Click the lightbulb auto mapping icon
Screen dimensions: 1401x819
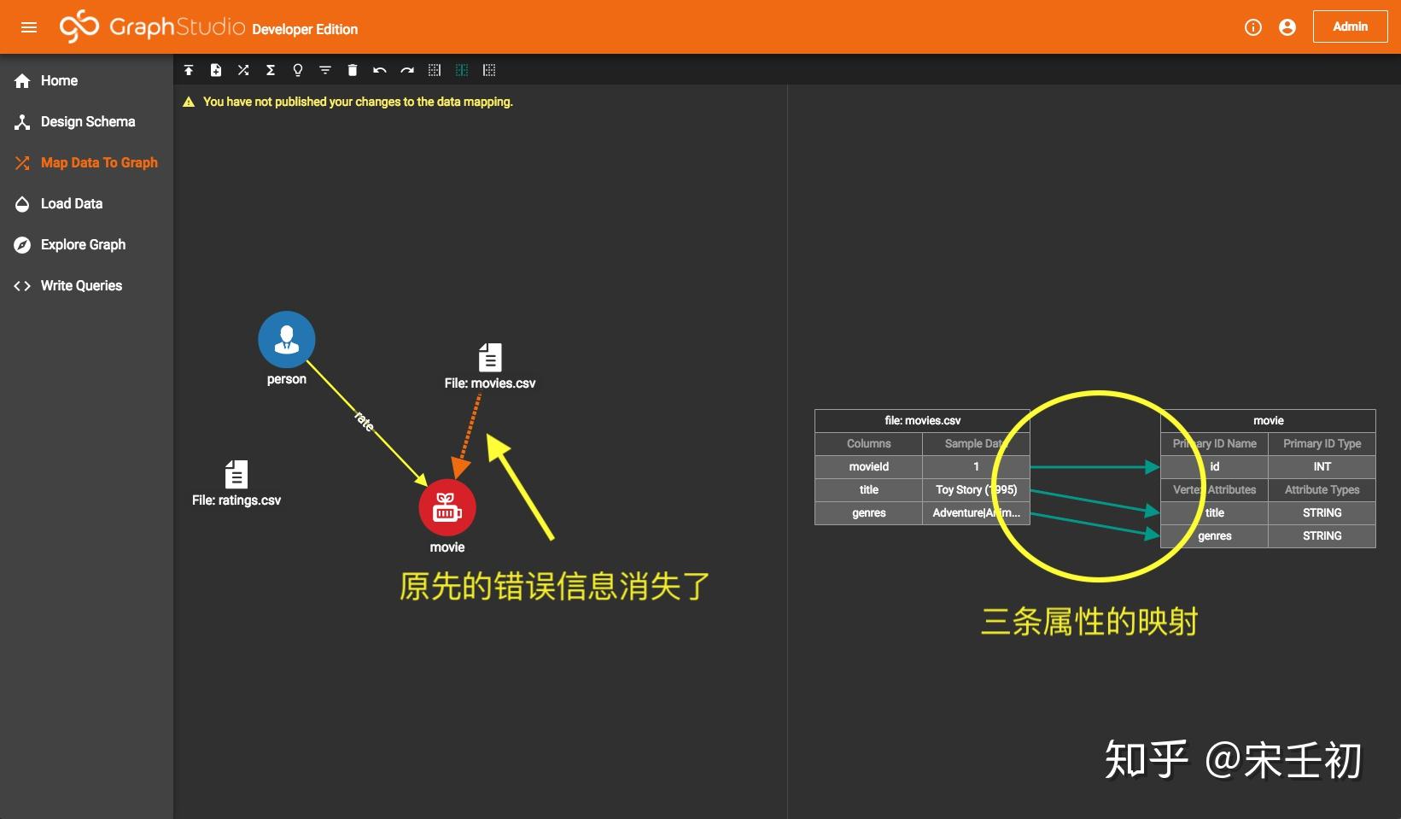(x=298, y=70)
